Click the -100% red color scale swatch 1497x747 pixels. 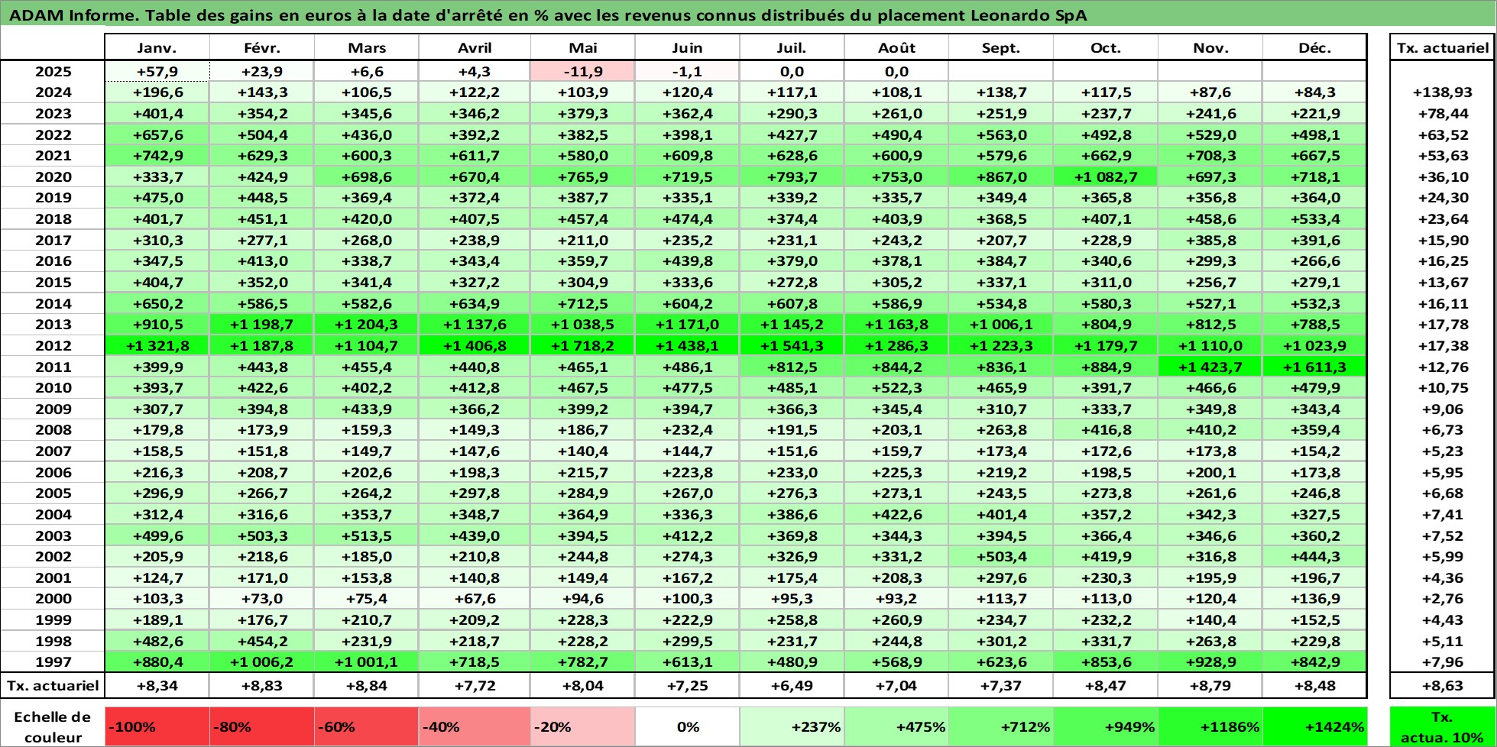[x=157, y=726]
